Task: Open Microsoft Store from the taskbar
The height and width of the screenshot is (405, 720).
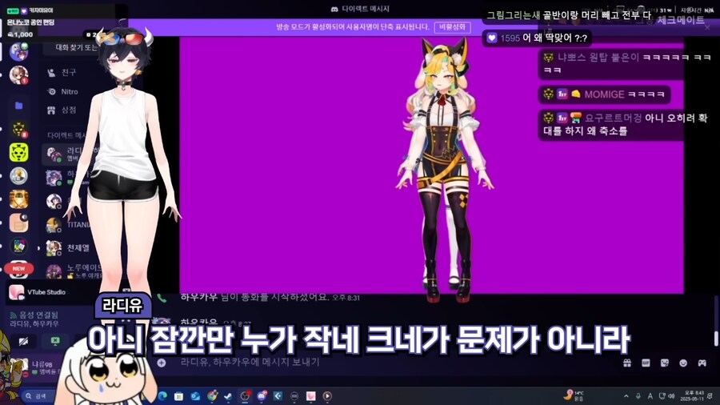Action: tap(178, 396)
